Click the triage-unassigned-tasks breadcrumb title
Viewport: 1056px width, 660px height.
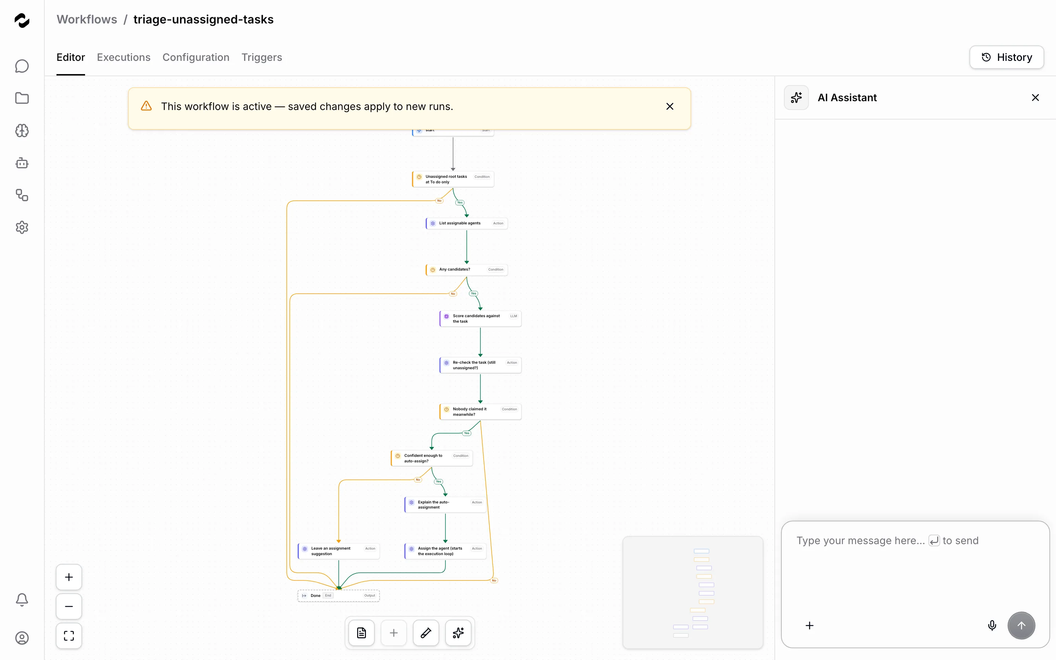203,19
